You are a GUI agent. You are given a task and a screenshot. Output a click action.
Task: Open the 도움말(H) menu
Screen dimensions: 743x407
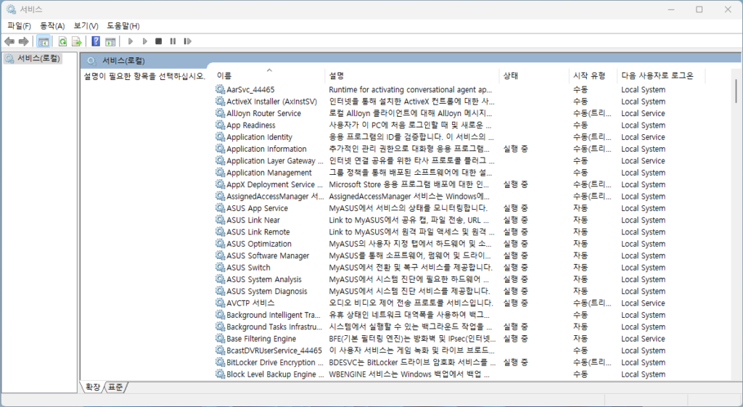tap(123, 26)
